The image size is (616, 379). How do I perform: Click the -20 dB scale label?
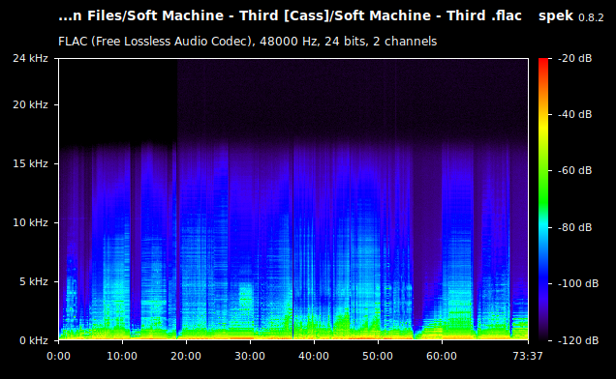point(574,58)
